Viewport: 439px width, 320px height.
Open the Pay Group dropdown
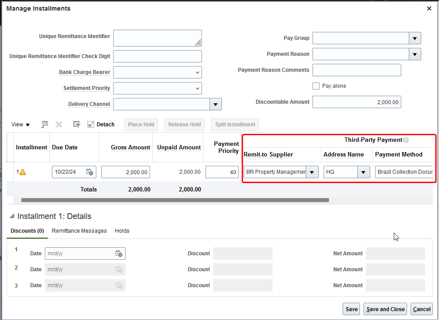coord(415,38)
